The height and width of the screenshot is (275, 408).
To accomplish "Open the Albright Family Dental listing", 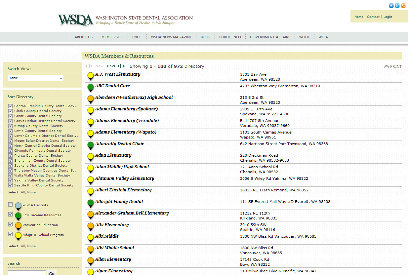I will click(x=119, y=202).
